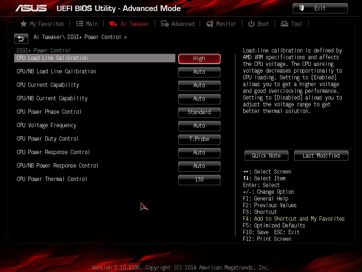Open the My Favorites tab
The height and width of the screenshot is (272, 362).
[x=42, y=24]
